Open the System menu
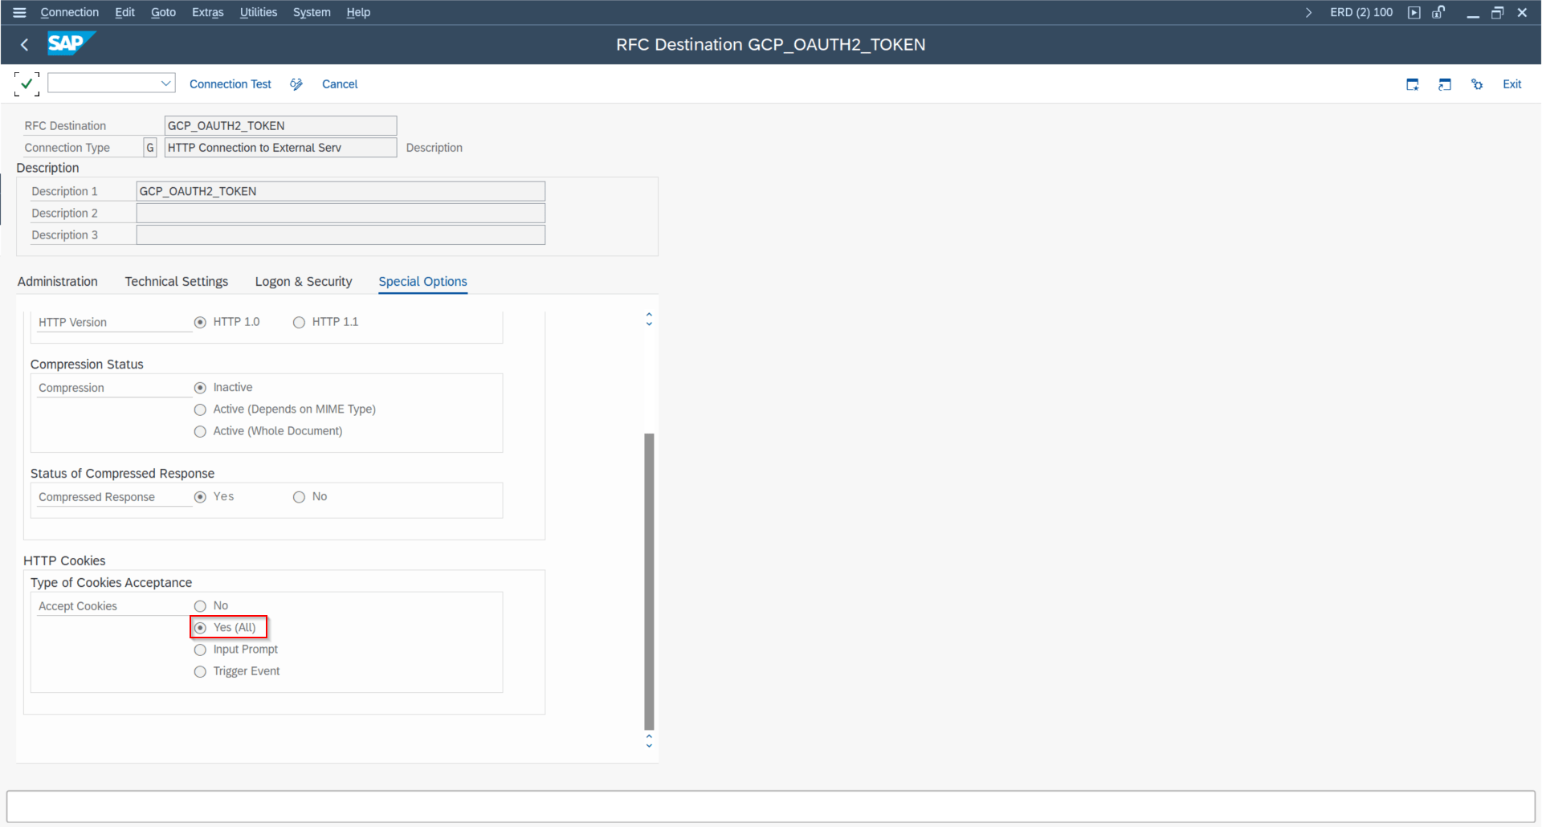The height and width of the screenshot is (827, 1542). pyautogui.click(x=312, y=12)
